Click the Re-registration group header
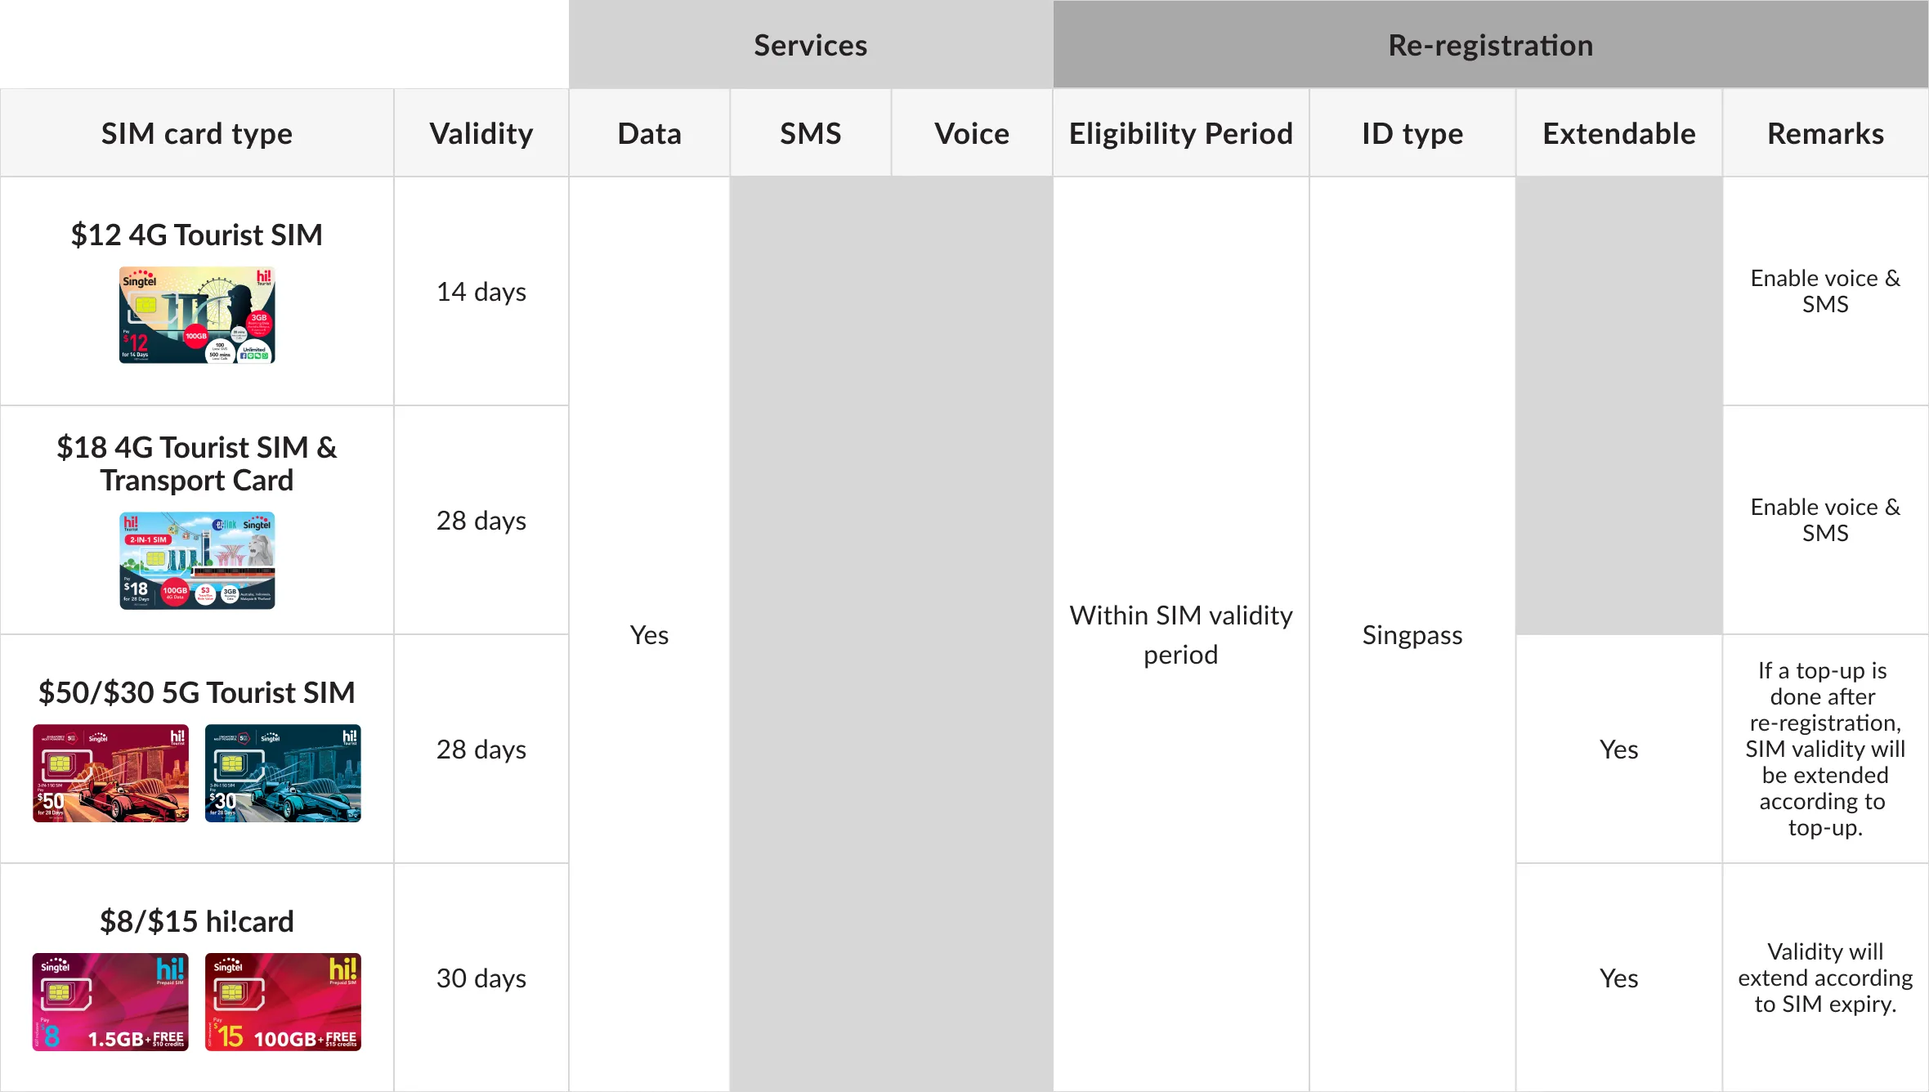 click(x=1490, y=45)
